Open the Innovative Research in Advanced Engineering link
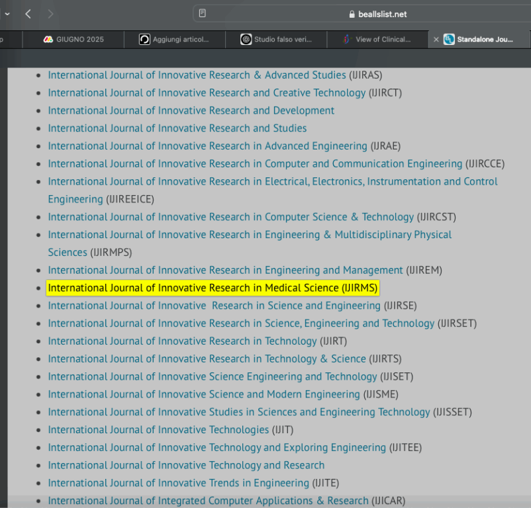This screenshot has width=531, height=508. coord(208,146)
